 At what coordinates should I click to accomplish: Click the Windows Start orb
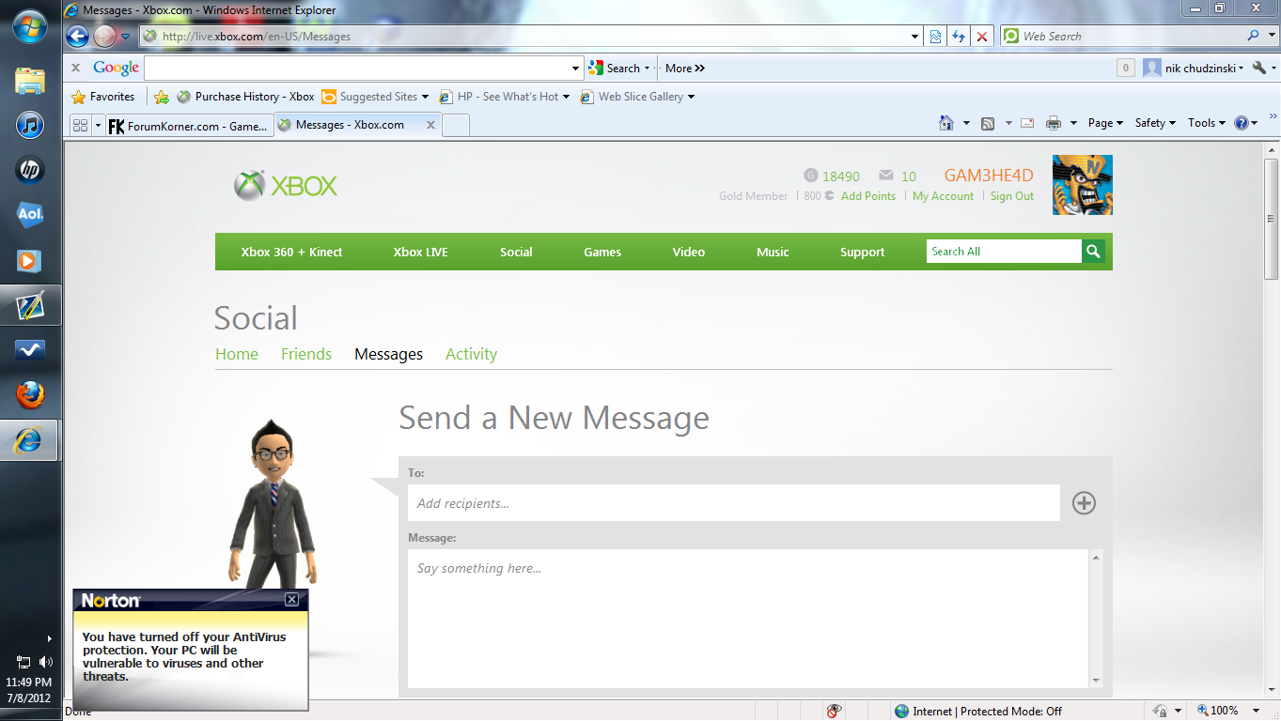[x=30, y=25]
